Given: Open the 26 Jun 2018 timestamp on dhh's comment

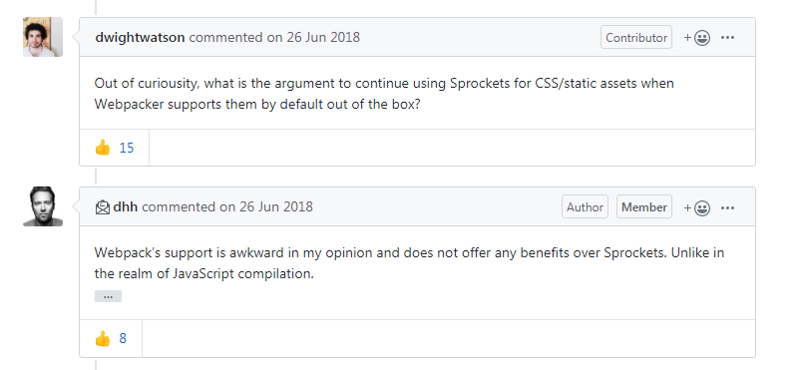Looking at the screenshot, I should click(x=266, y=207).
